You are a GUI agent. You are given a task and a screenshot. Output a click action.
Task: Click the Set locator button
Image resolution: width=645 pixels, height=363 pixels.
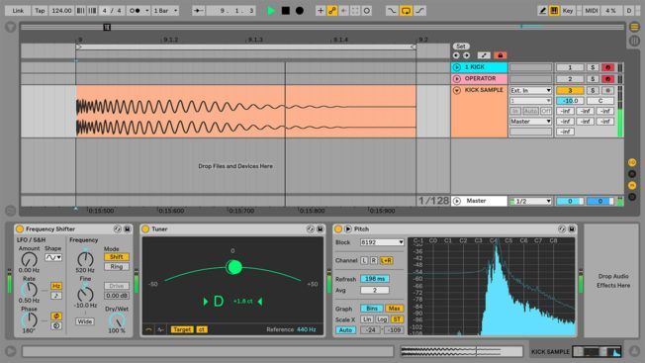[461, 46]
